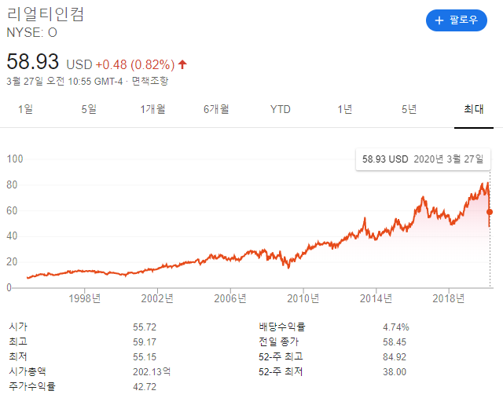Switch to the 6개월 chart tab
Viewport: 503px width, 398px height.
pos(217,109)
